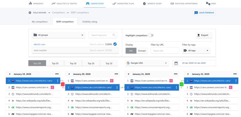The width and height of the screenshot is (241, 117).
Task: Select Top 100 range
Action: point(37,63)
